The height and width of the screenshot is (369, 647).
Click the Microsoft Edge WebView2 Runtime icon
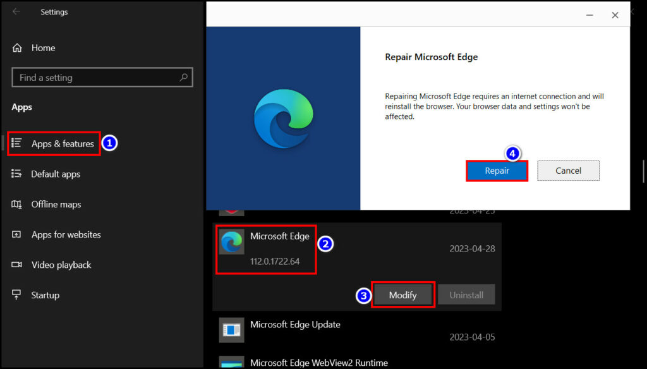[x=231, y=362]
